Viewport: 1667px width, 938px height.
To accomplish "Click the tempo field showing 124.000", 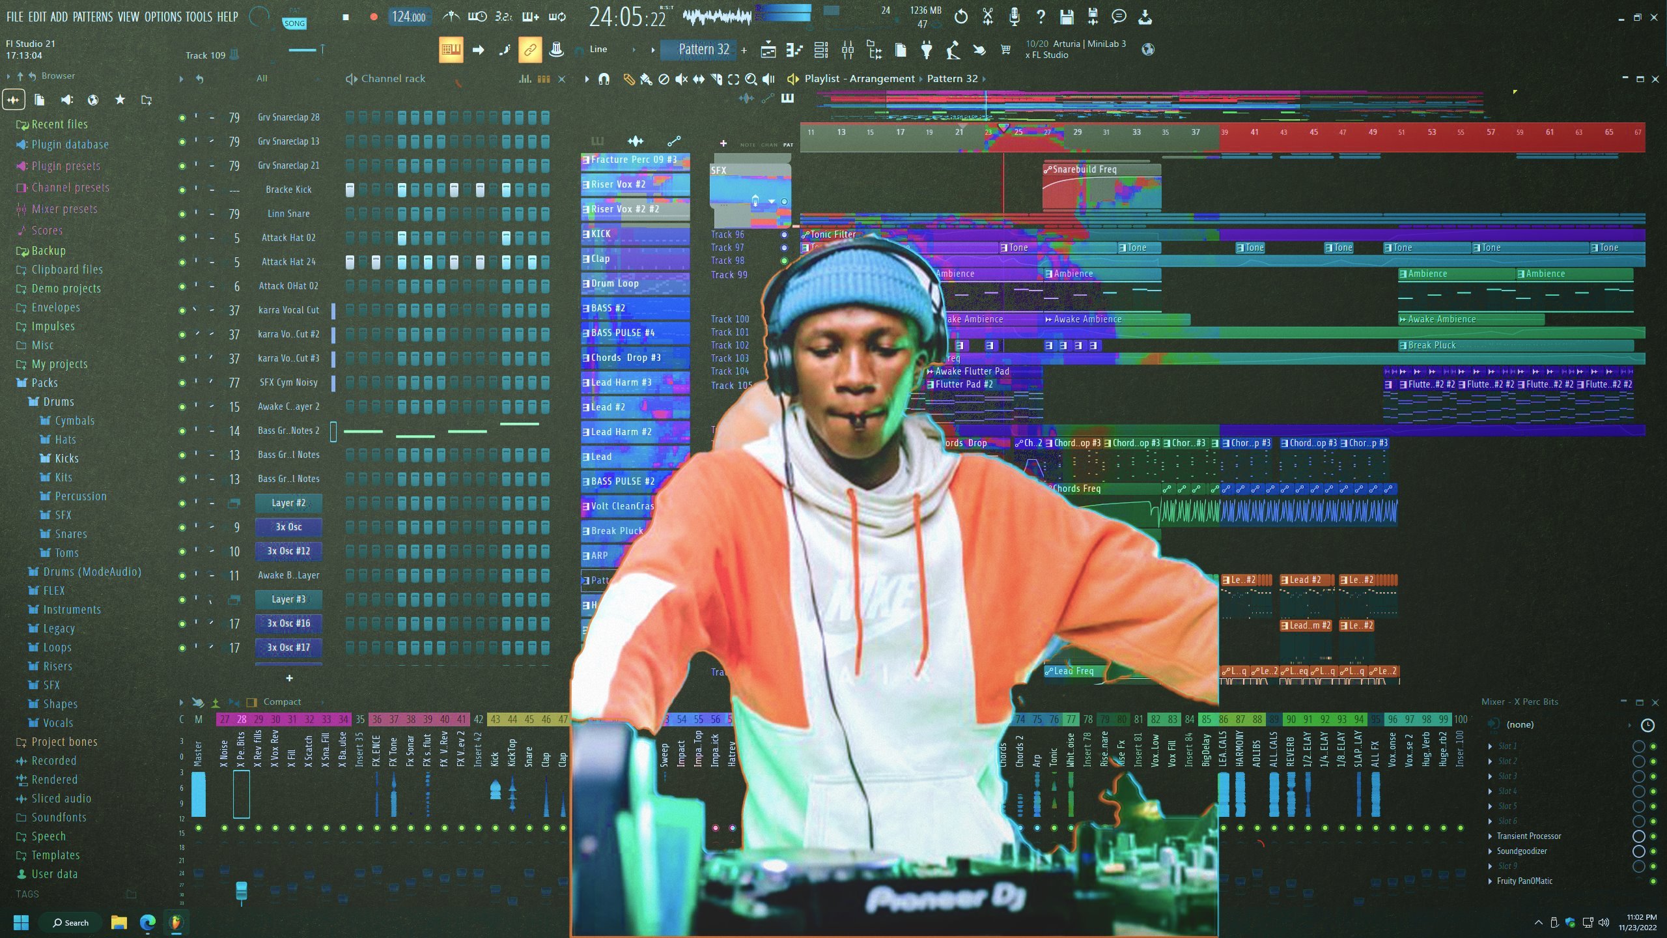I will (408, 17).
